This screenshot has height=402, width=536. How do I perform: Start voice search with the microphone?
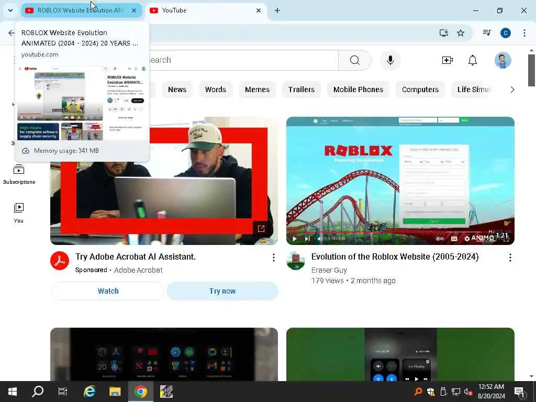point(390,60)
